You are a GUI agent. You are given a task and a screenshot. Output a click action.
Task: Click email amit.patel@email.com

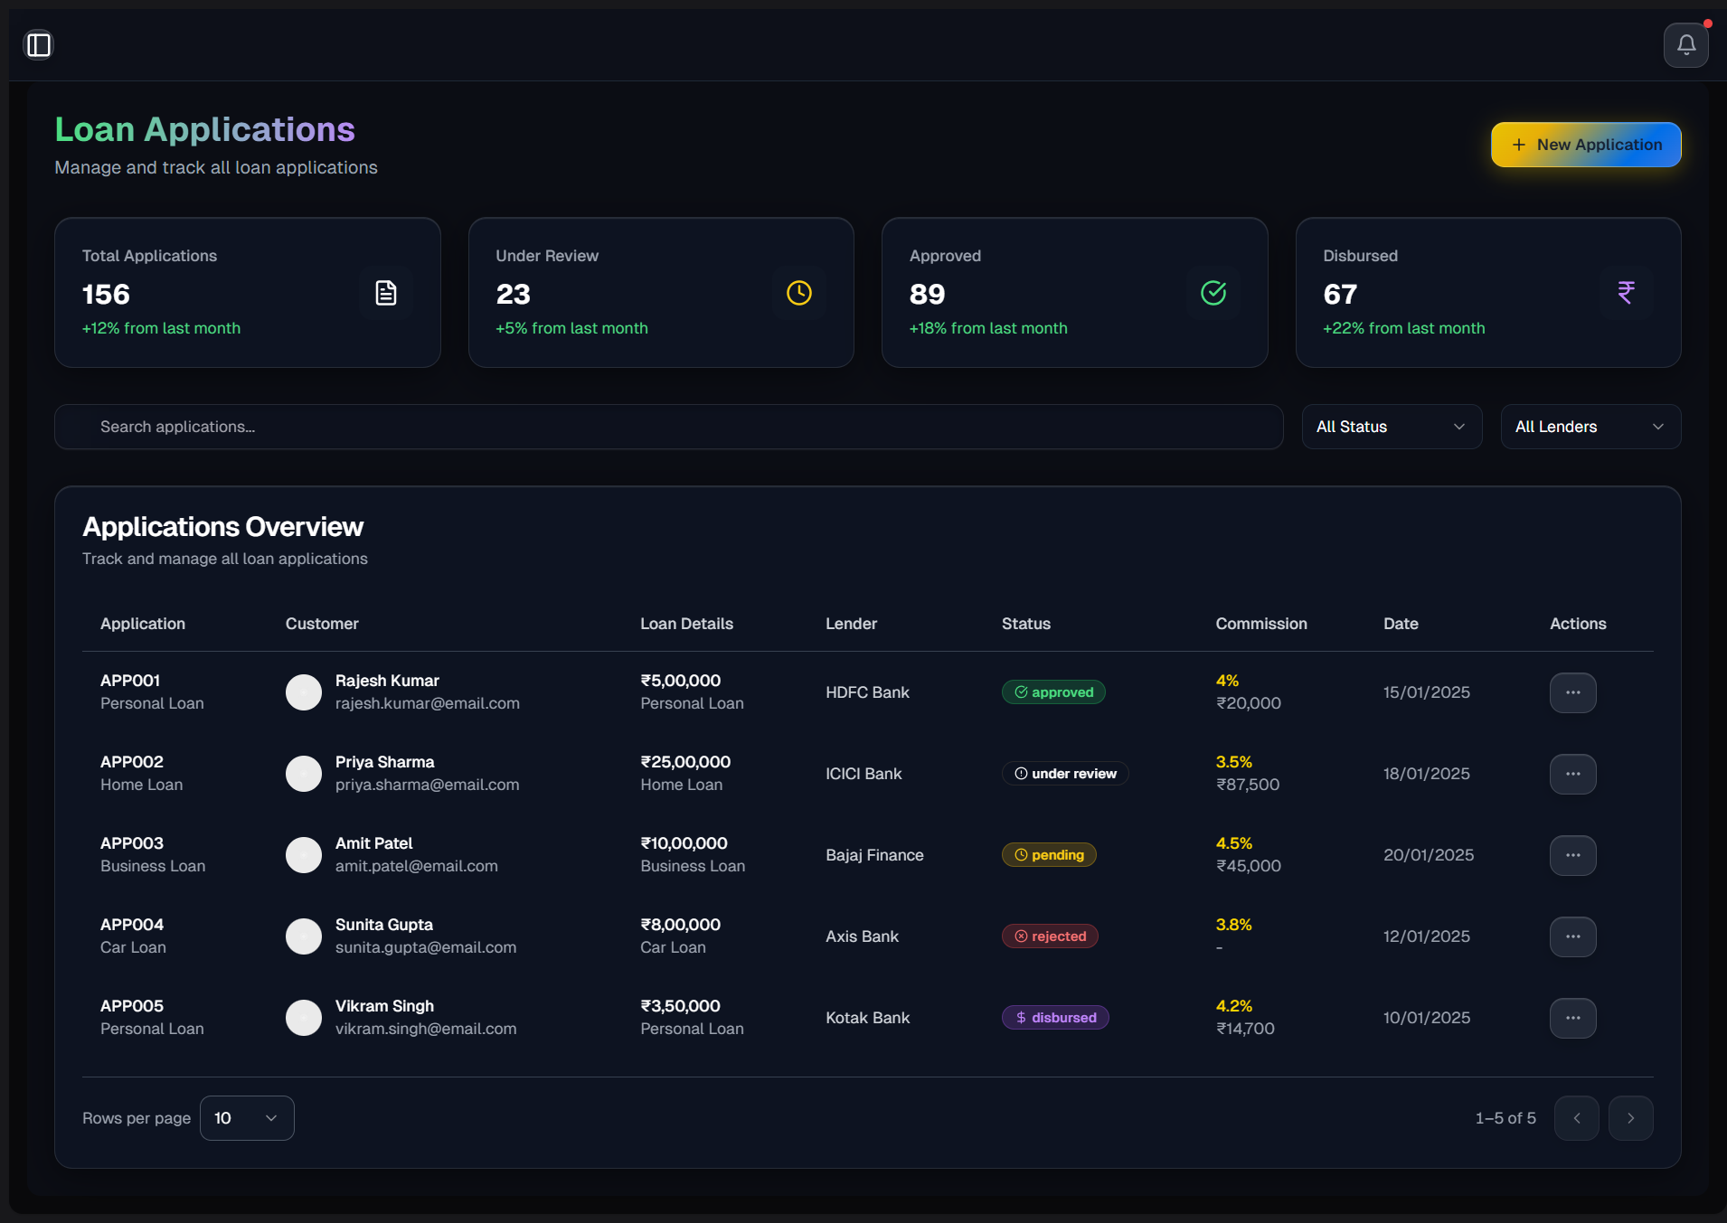(x=417, y=866)
